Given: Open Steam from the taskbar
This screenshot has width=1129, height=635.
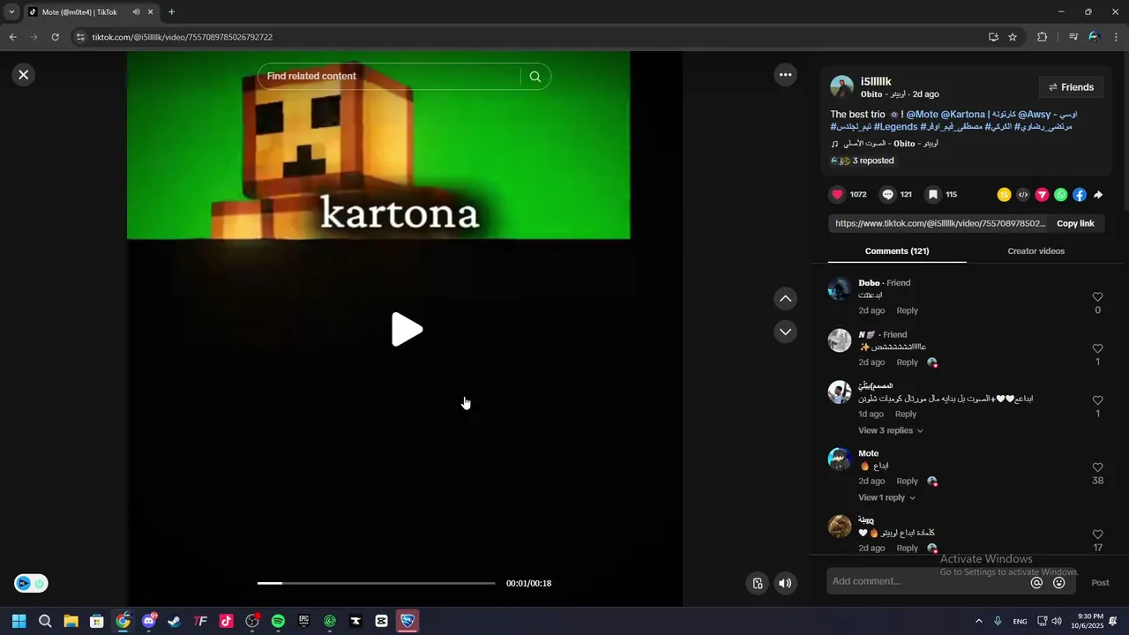Looking at the screenshot, I should 175,621.
